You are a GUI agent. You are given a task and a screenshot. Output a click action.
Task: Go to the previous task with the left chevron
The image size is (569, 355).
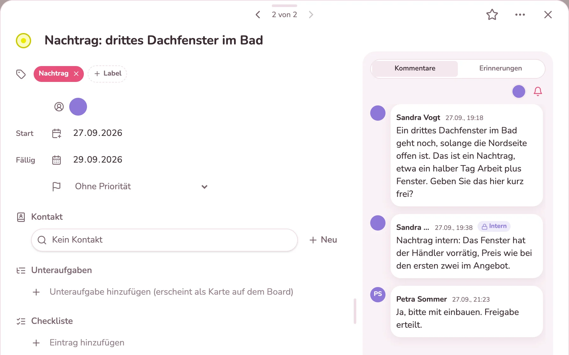click(x=258, y=15)
